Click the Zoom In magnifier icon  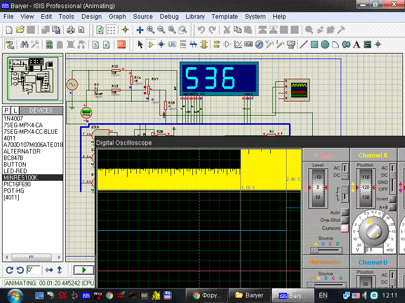[x=151, y=30]
